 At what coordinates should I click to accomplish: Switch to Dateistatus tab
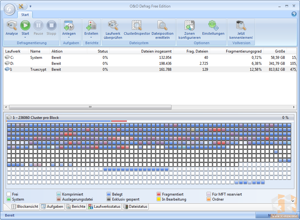(135, 207)
